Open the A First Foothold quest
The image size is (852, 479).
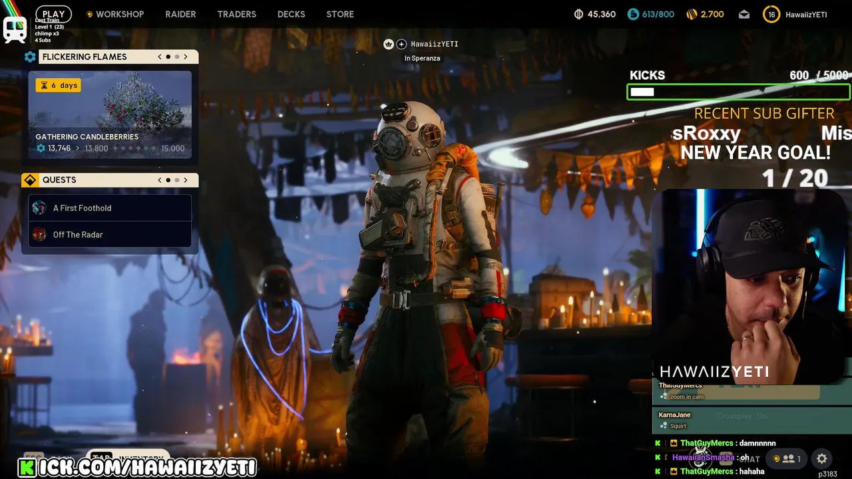point(110,208)
